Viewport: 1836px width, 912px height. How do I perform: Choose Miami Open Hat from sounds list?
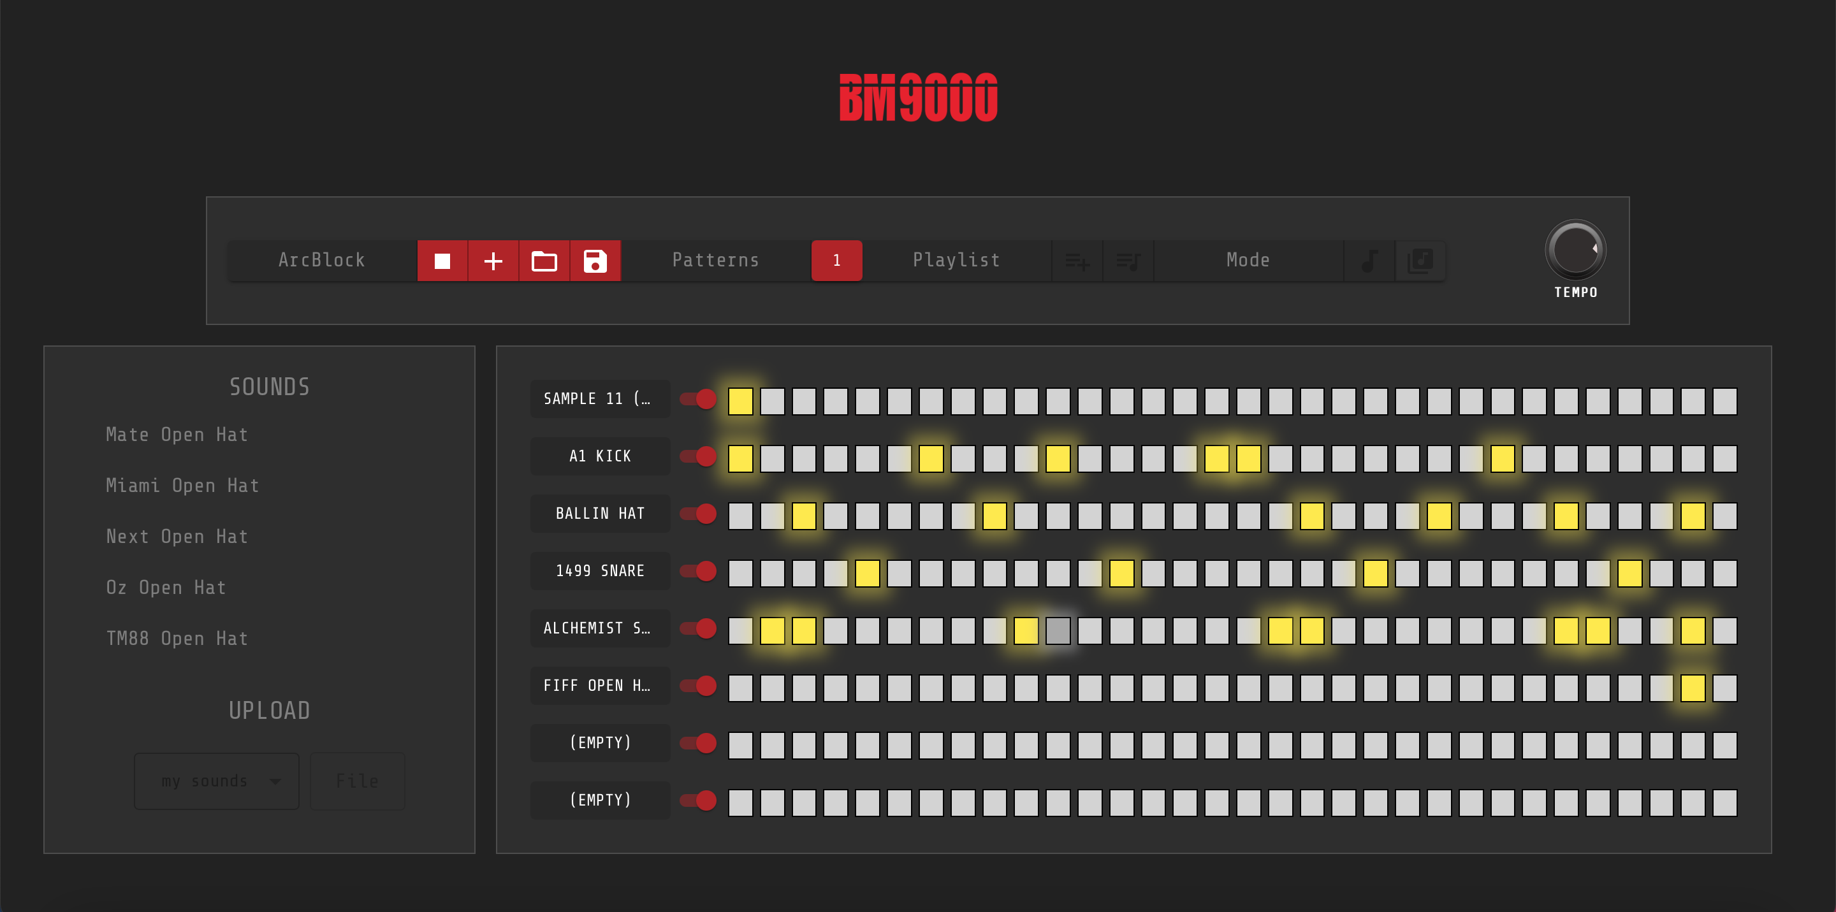pyautogui.click(x=182, y=485)
